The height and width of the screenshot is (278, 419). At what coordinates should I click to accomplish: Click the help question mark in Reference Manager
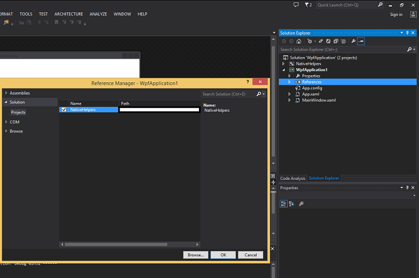[247, 82]
